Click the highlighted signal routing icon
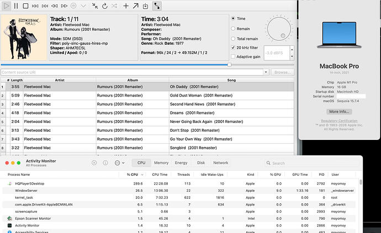Image resolution: width=381 pixels, height=233 pixels. (x=157, y=6)
